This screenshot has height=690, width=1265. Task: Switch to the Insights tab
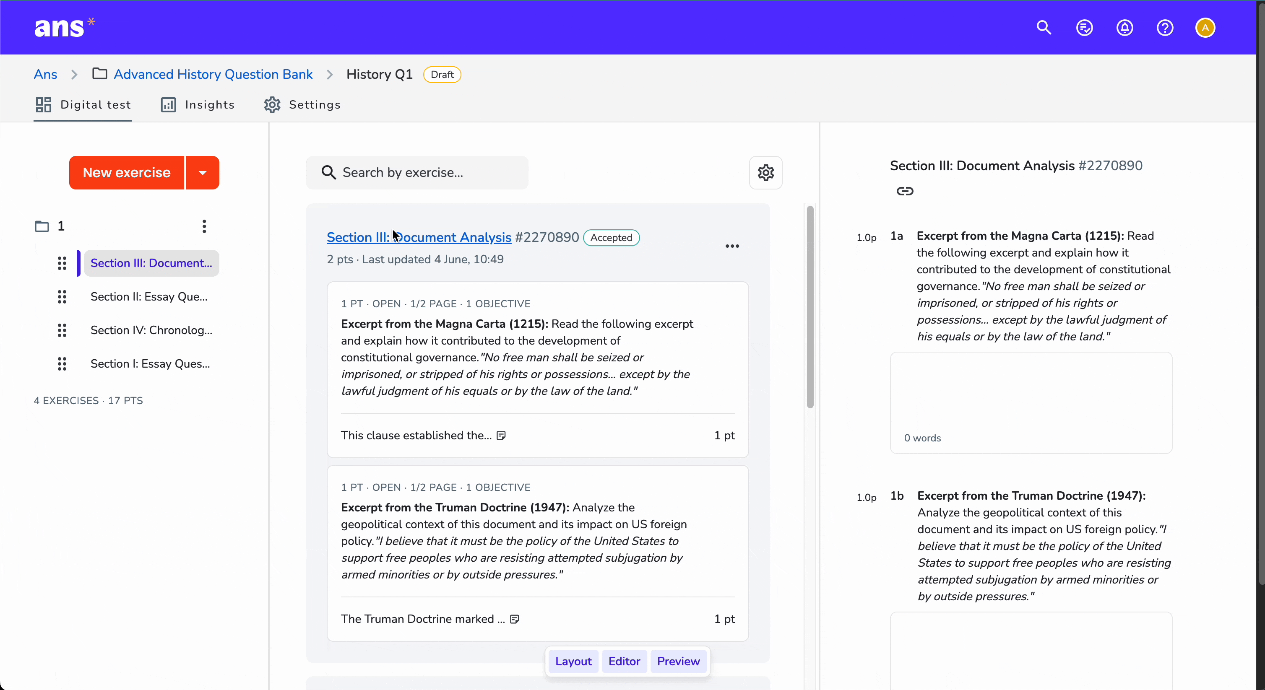click(x=198, y=104)
